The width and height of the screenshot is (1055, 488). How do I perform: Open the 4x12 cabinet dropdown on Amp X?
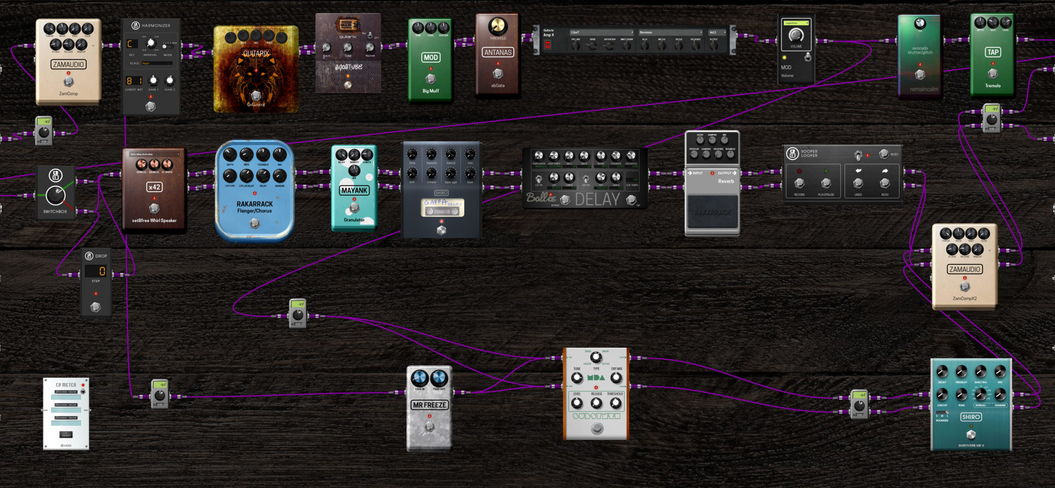coord(717,32)
